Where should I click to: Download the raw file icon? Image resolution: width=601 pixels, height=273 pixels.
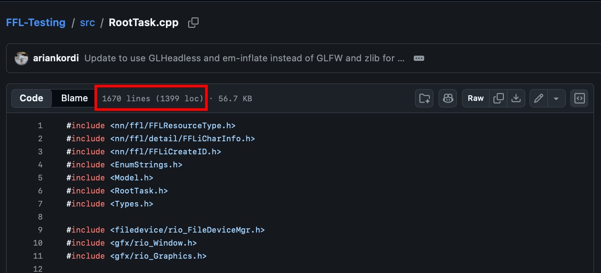(516, 98)
